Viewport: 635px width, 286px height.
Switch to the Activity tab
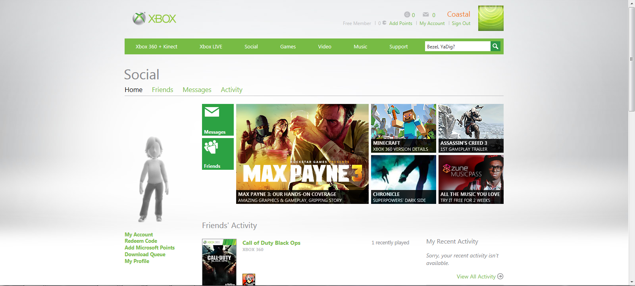coord(231,90)
